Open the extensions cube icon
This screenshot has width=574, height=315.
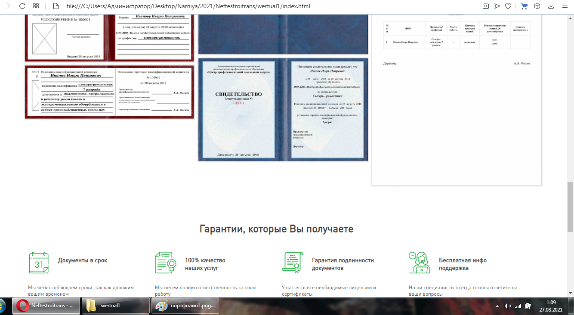(537, 6)
